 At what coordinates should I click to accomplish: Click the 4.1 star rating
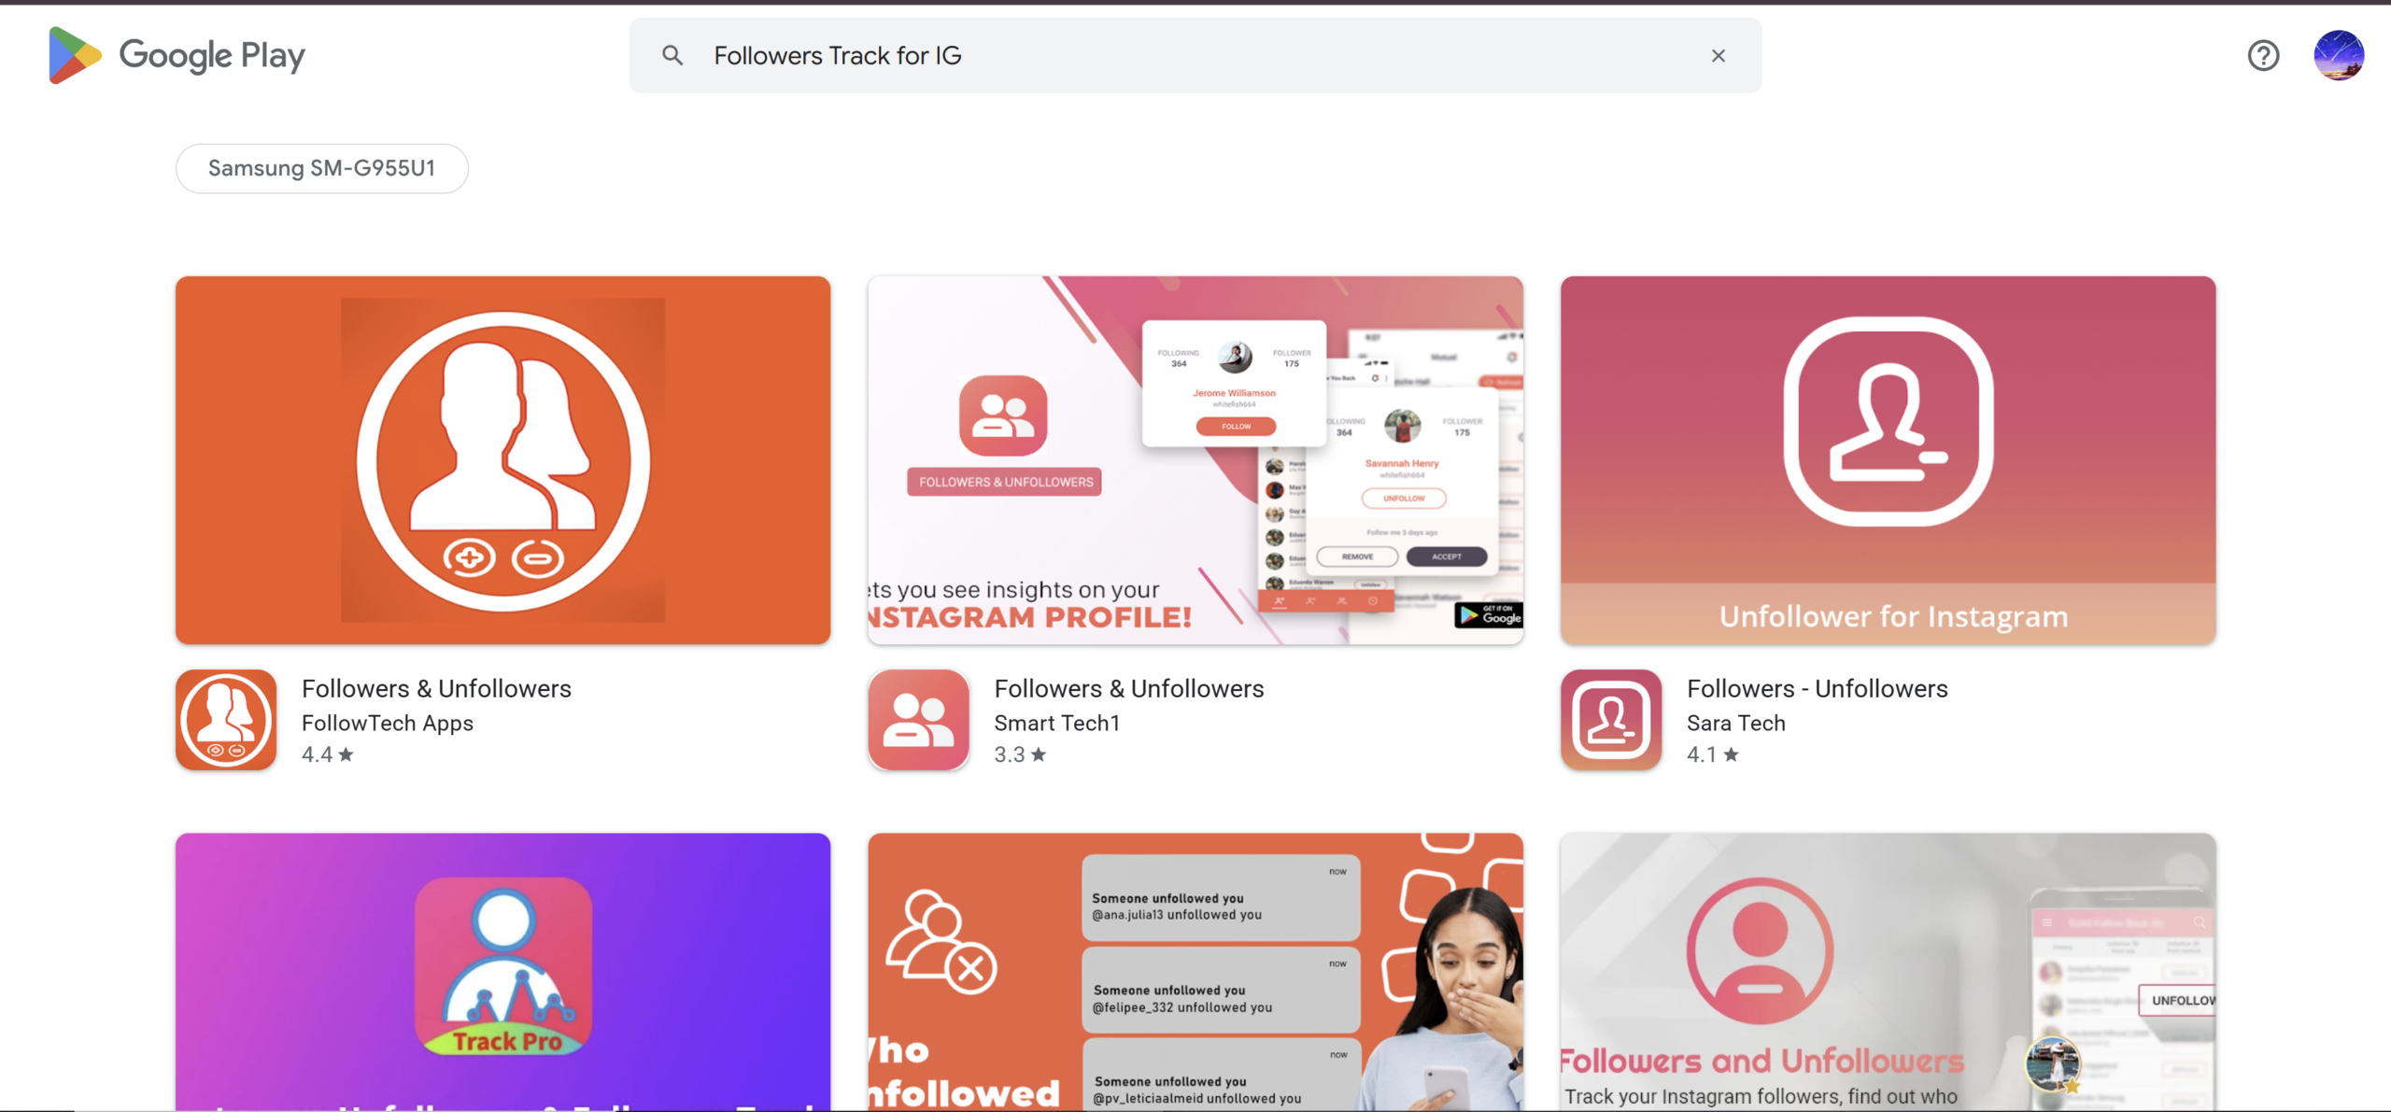tap(1712, 754)
